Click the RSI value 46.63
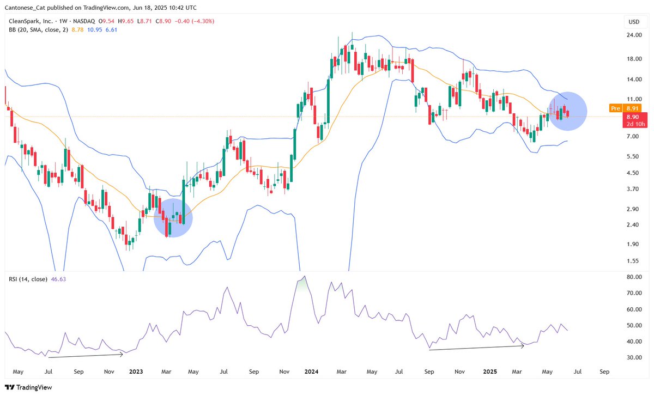654x396 pixels. tap(59, 281)
